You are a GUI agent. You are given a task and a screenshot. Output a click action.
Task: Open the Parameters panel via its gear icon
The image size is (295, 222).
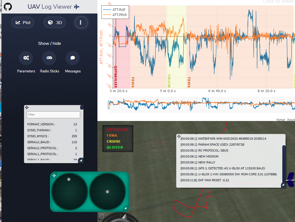(x=26, y=58)
